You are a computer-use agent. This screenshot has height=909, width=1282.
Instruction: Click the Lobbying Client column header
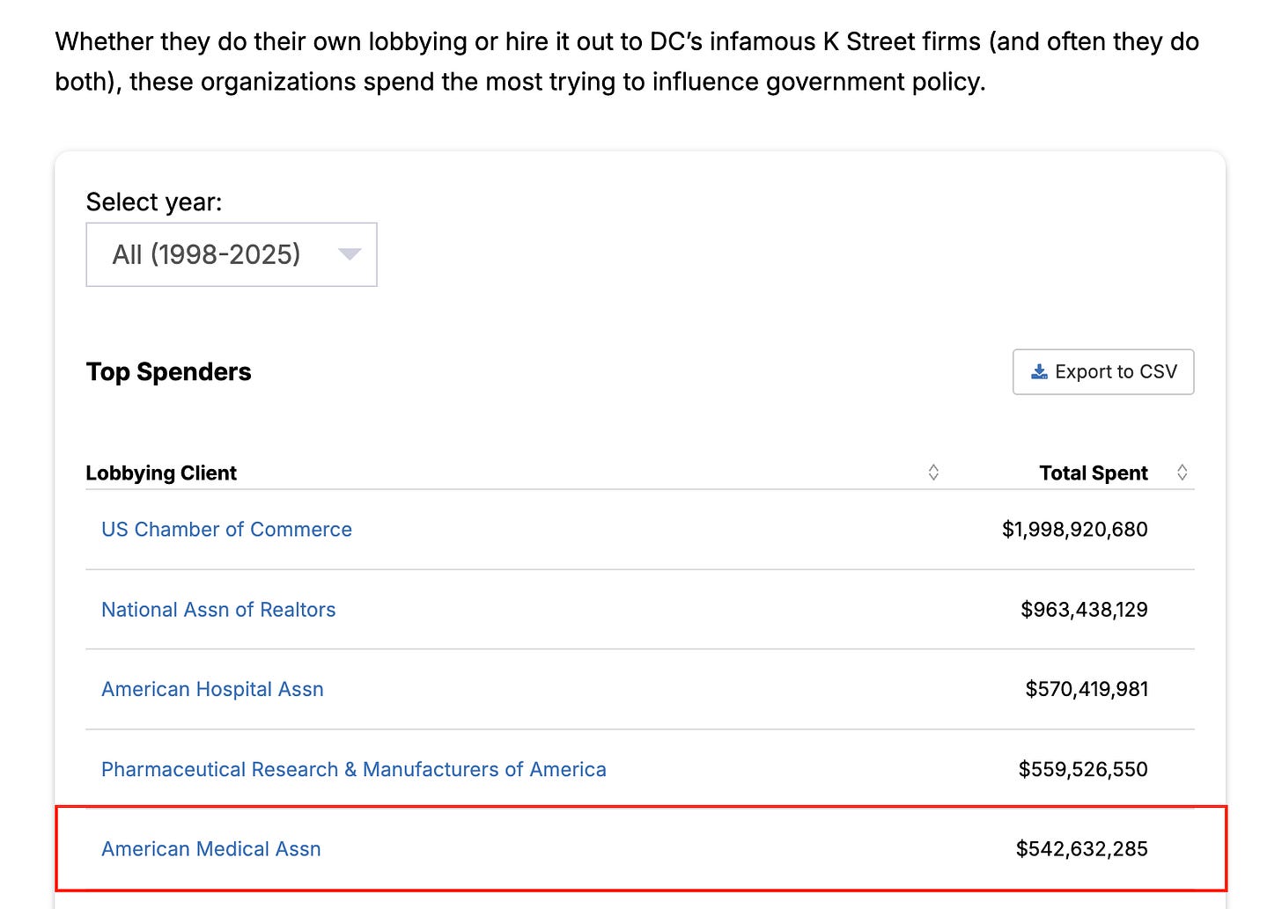161,473
